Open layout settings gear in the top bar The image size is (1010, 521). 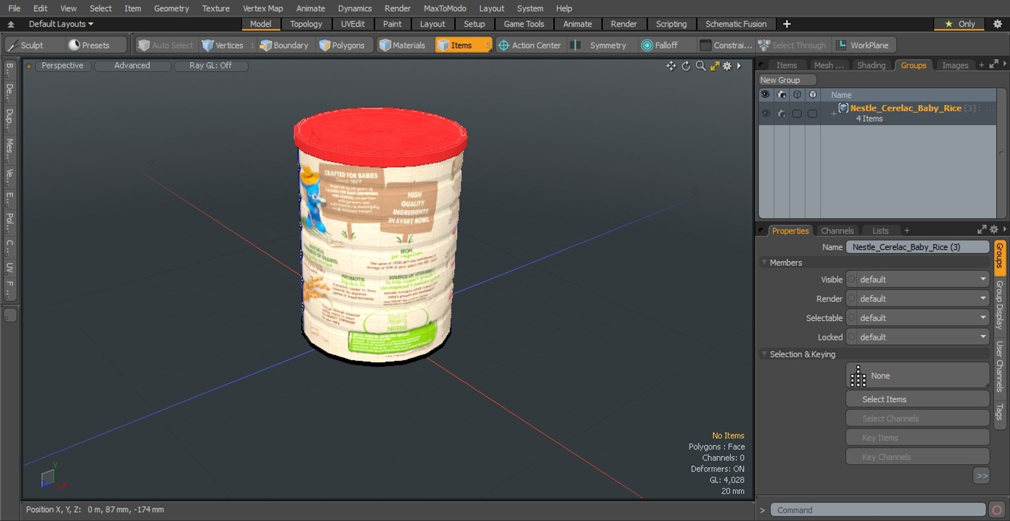[997, 24]
